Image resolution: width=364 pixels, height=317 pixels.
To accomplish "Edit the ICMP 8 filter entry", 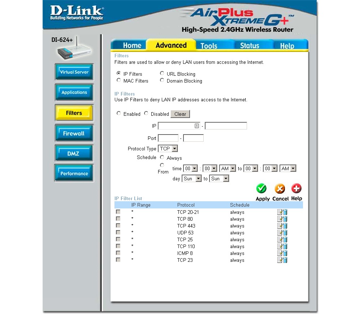I will tap(280, 253).
